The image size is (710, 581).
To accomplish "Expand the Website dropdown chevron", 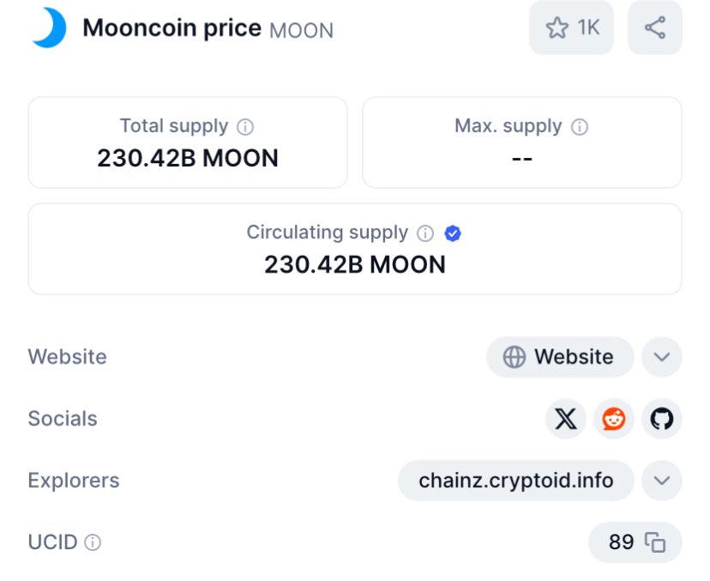I will 661,357.
